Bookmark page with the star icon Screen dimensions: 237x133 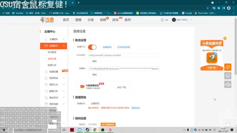coord(208,8)
